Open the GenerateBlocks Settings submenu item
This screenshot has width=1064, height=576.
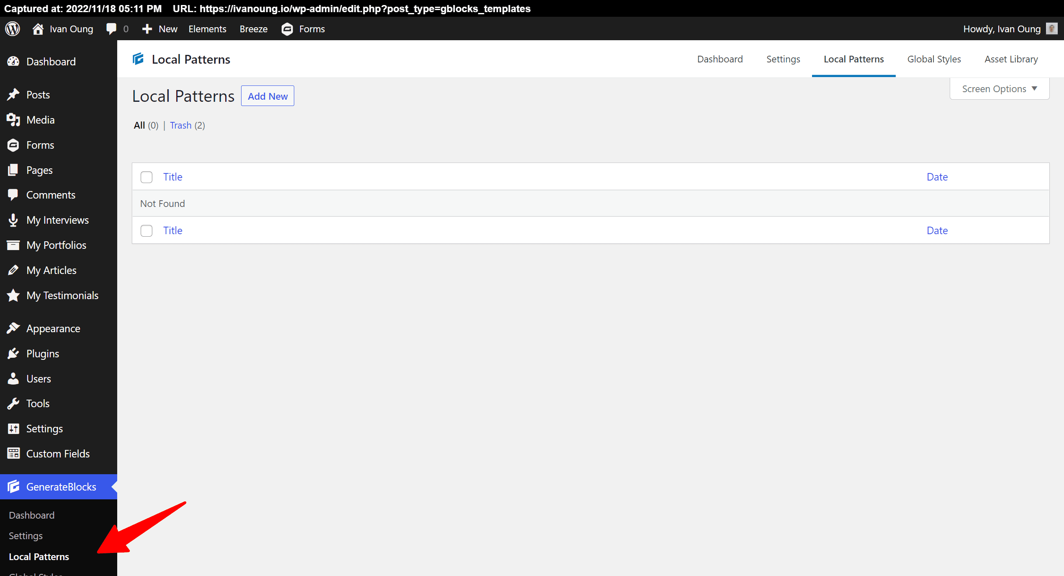[26, 536]
